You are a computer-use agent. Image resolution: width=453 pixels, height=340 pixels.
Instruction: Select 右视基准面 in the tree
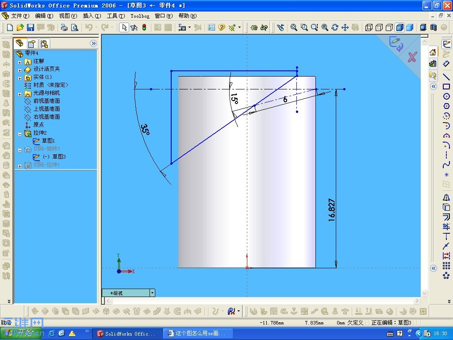[x=46, y=117]
